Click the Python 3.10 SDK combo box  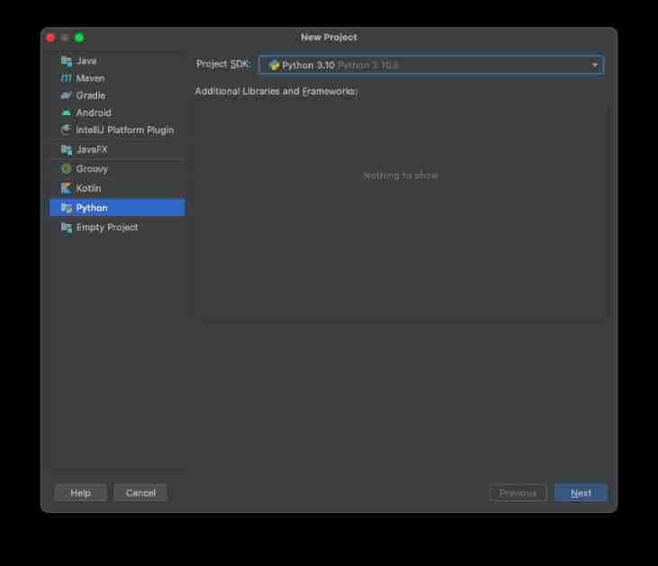pos(432,65)
